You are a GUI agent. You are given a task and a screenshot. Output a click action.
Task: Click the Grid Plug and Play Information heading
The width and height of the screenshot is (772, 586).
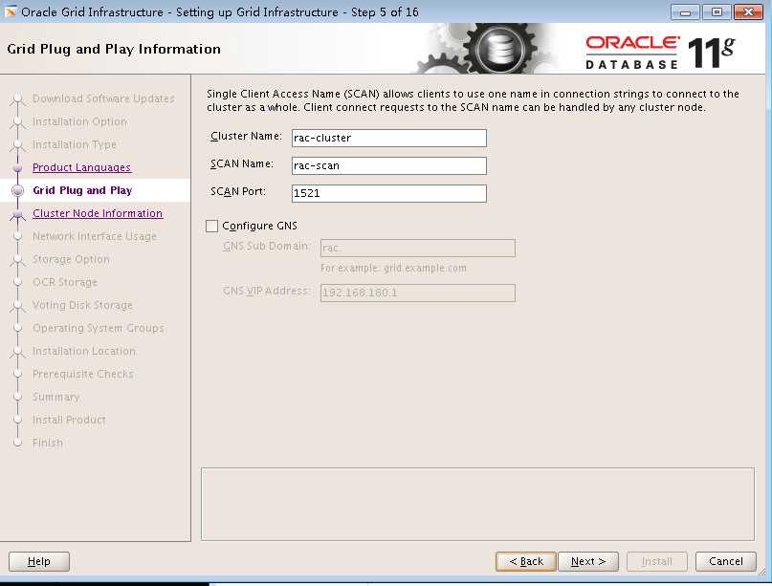[114, 49]
